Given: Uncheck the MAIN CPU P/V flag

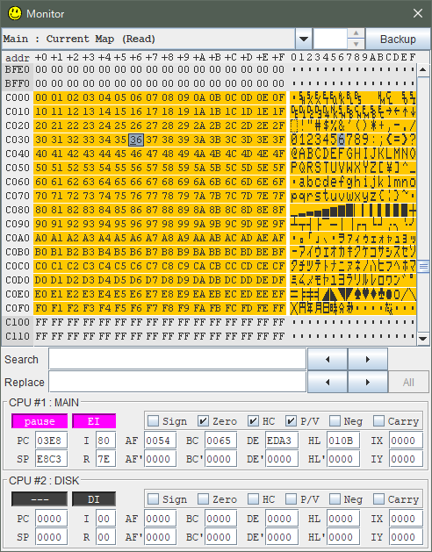Looking at the screenshot, I should coord(291,420).
